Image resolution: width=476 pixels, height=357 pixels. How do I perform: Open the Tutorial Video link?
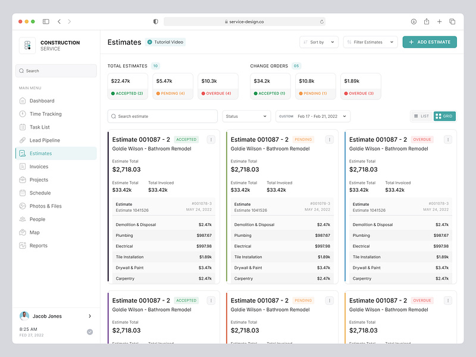tap(165, 42)
